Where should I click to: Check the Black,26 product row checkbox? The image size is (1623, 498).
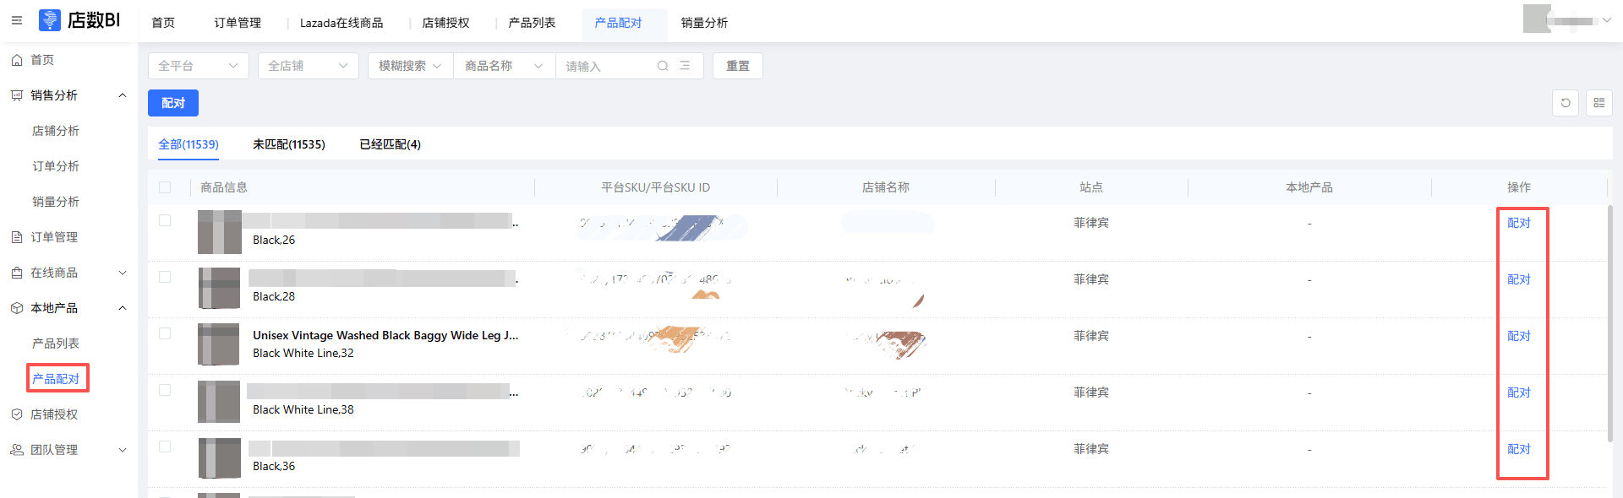click(165, 220)
